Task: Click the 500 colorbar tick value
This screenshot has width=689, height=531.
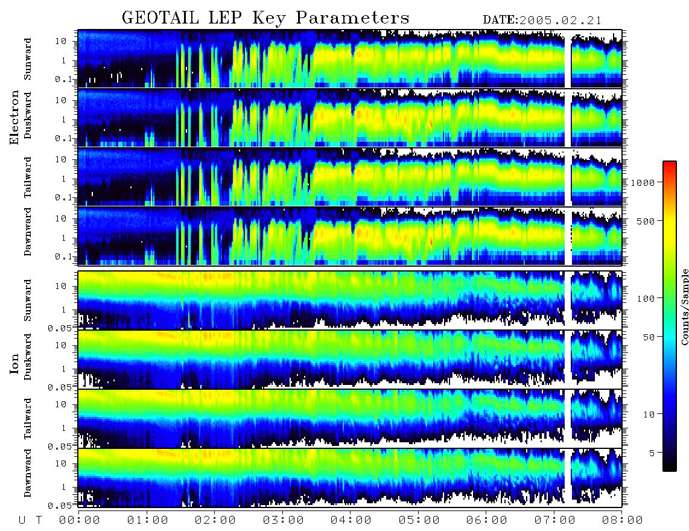Action: 646,221
